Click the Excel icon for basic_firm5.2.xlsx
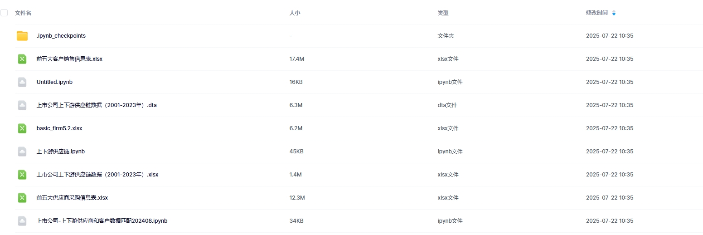The width and height of the screenshot is (703, 235). click(x=22, y=128)
